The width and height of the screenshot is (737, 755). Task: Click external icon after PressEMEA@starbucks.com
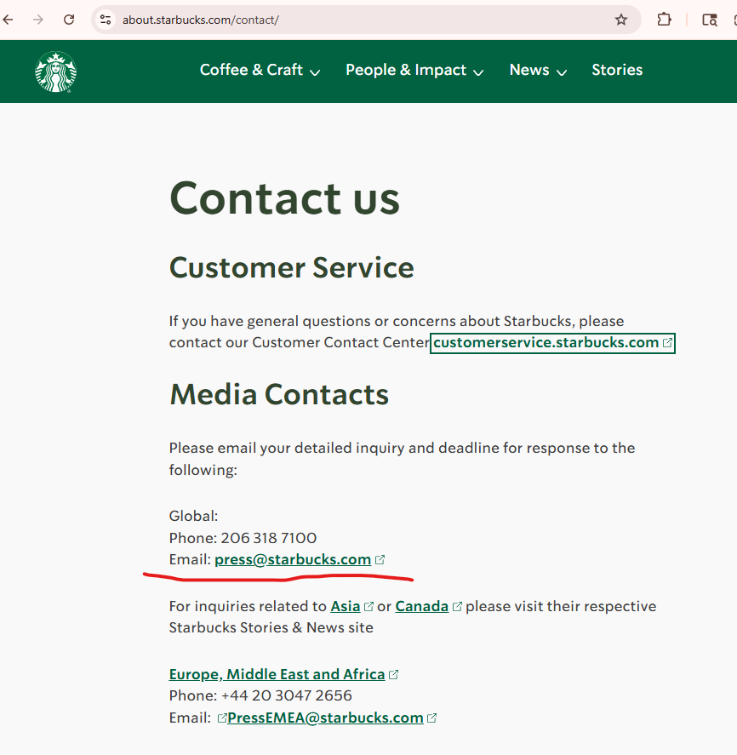pos(431,718)
